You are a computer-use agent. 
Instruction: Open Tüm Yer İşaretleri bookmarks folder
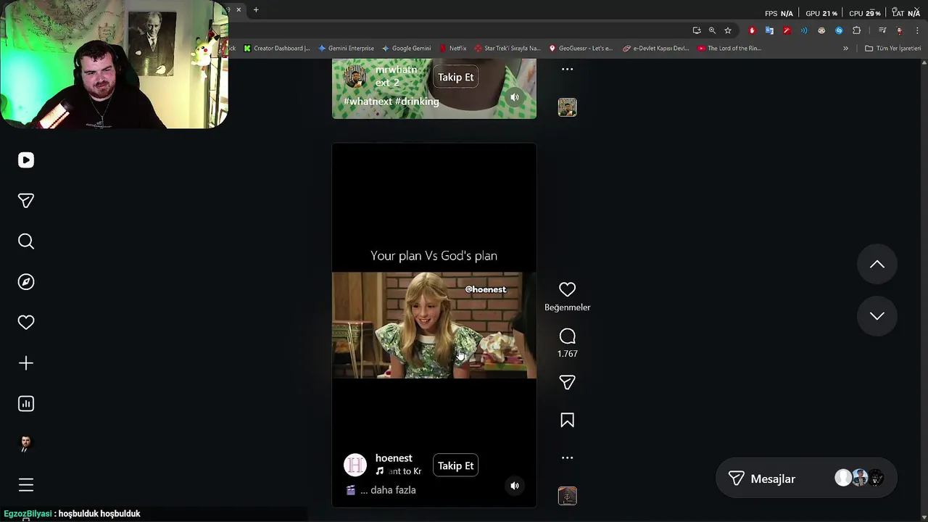click(x=892, y=49)
